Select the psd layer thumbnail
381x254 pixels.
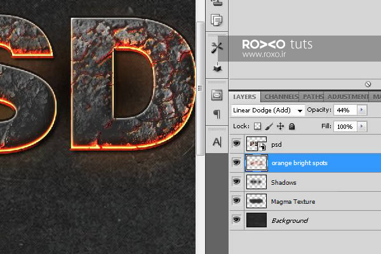tap(257, 144)
